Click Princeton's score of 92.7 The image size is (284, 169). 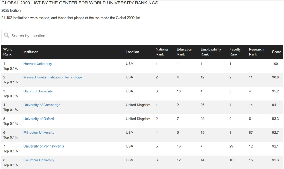pyautogui.click(x=275, y=132)
